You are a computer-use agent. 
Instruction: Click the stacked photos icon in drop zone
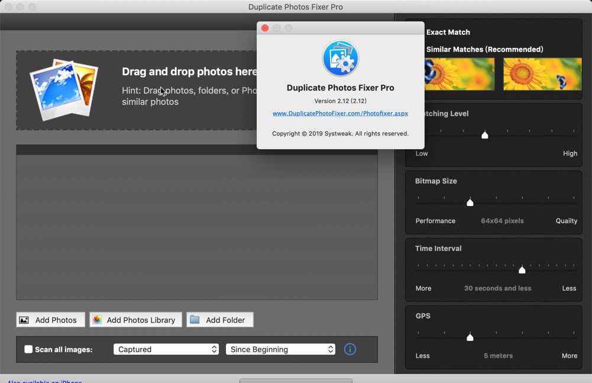(x=63, y=90)
